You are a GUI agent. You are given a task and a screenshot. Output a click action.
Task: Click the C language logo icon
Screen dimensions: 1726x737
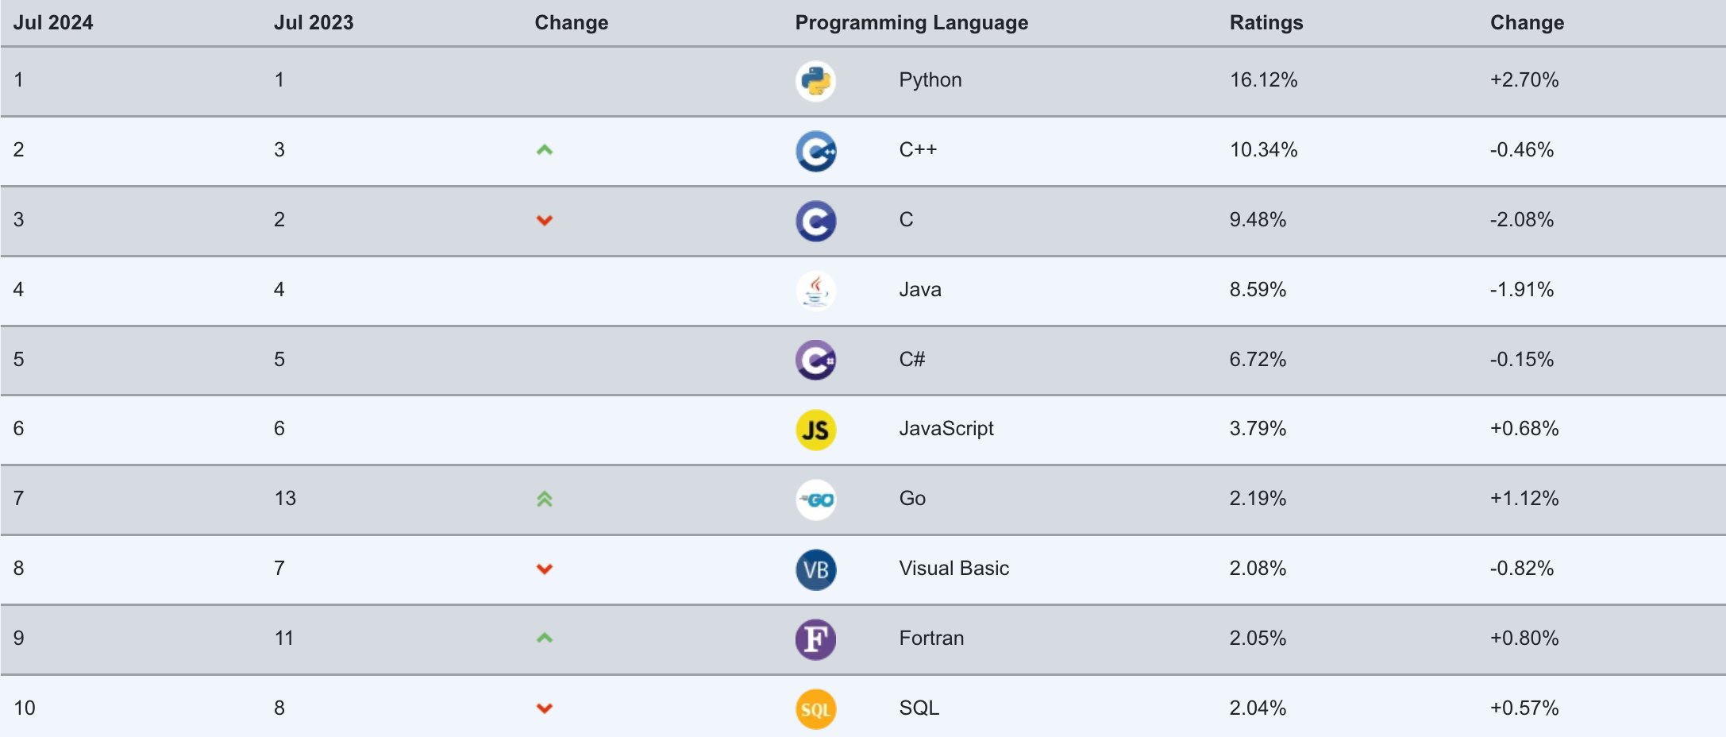coord(815,221)
